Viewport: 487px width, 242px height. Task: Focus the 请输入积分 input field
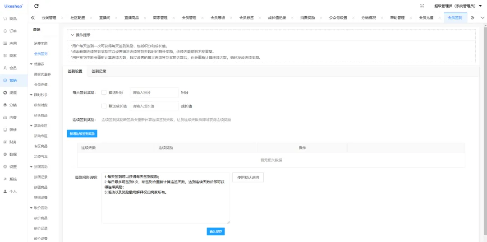tap(154, 93)
